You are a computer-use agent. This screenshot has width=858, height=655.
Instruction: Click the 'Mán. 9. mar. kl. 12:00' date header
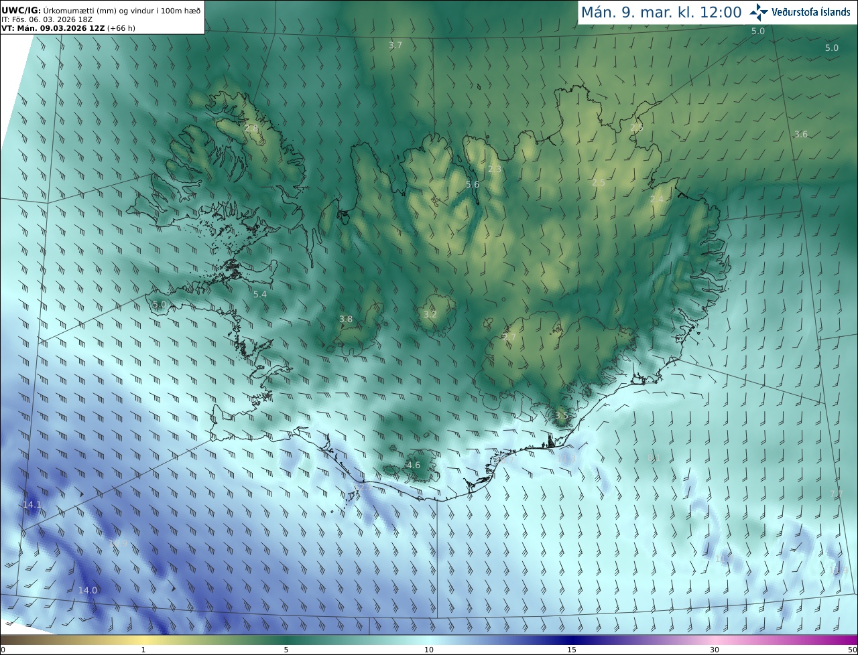(661, 12)
